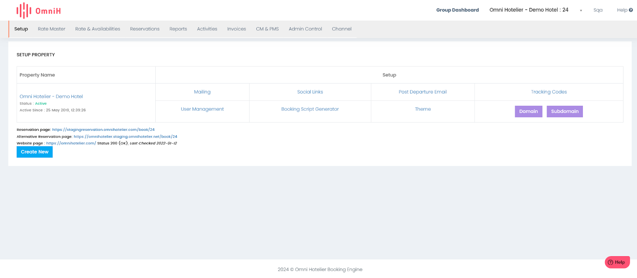
Task: Open the Reports tab
Action: pyautogui.click(x=178, y=29)
